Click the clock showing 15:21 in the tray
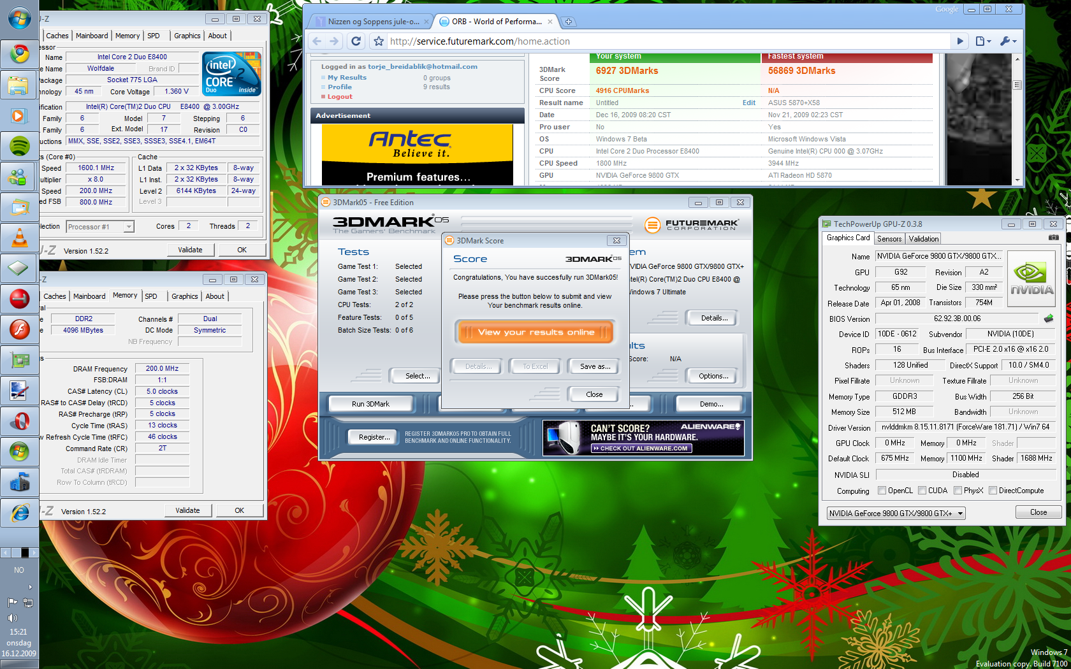 [x=18, y=632]
